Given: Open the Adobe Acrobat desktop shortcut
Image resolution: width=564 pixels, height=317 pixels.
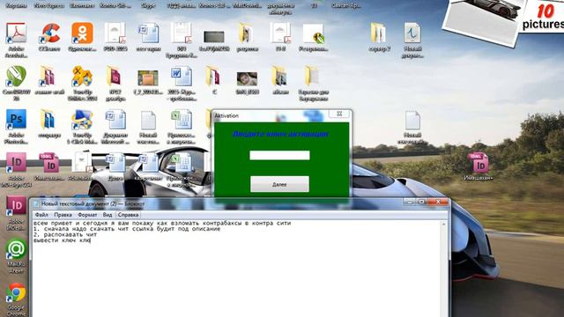Looking at the screenshot, I should (x=16, y=34).
